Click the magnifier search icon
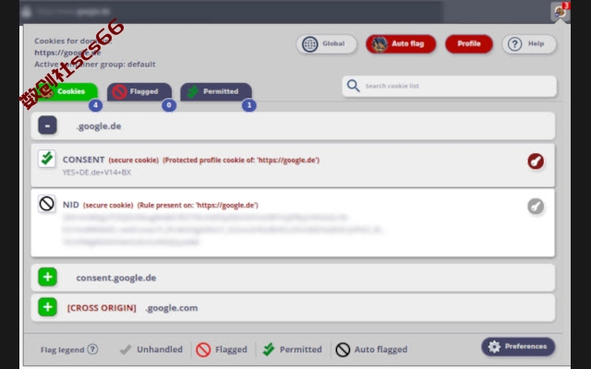The height and width of the screenshot is (369, 591). (x=353, y=86)
